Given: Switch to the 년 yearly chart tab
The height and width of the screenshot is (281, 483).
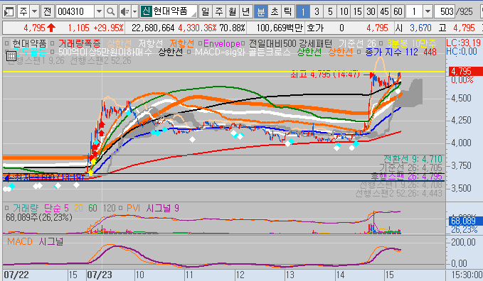Looking at the screenshot, I should [x=246, y=11].
